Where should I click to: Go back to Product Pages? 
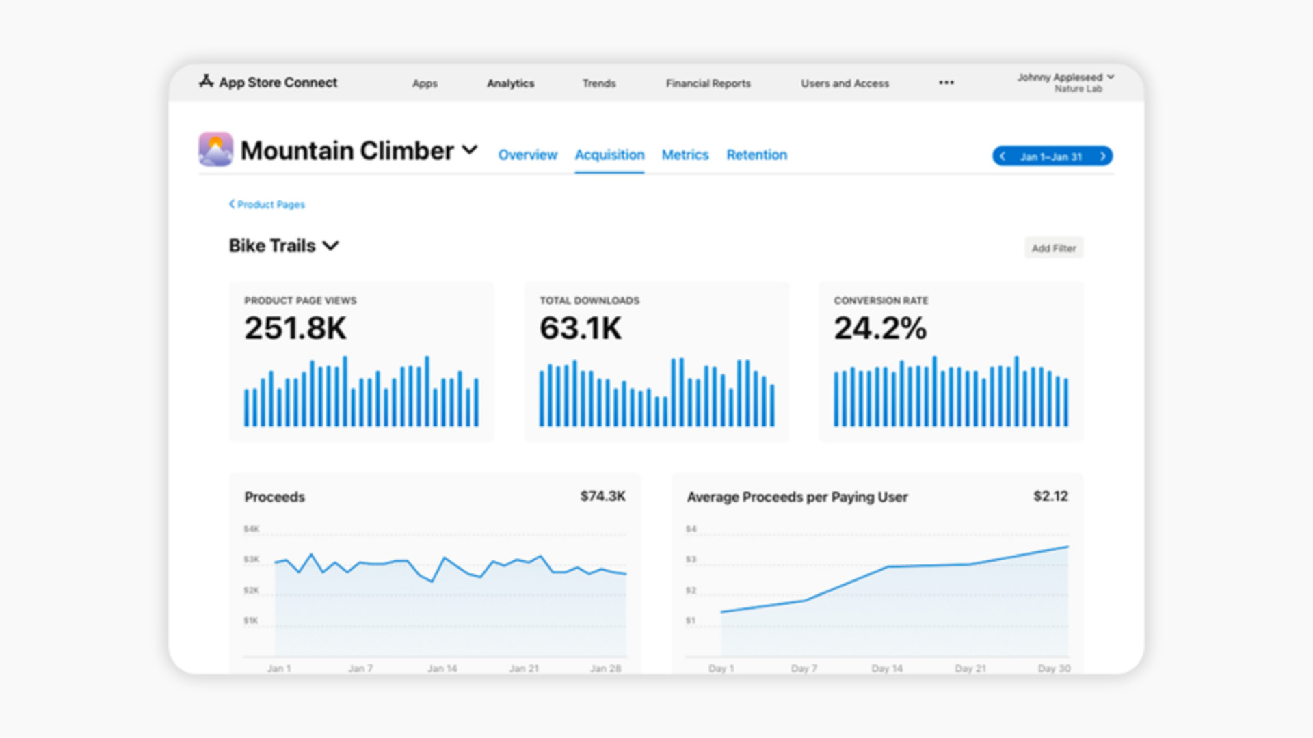tap(267, 204)
